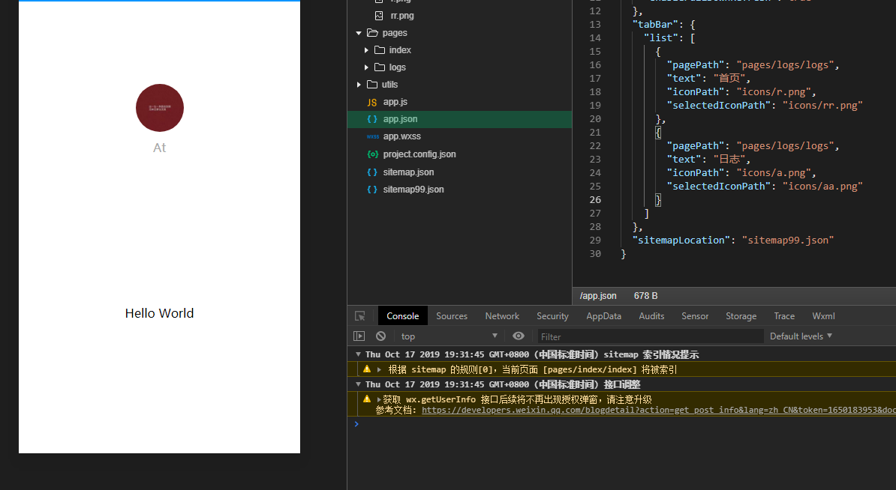Viewport: 896px width, 490px height.
Task: Clear the console with the ban icon
Action: 380,336
